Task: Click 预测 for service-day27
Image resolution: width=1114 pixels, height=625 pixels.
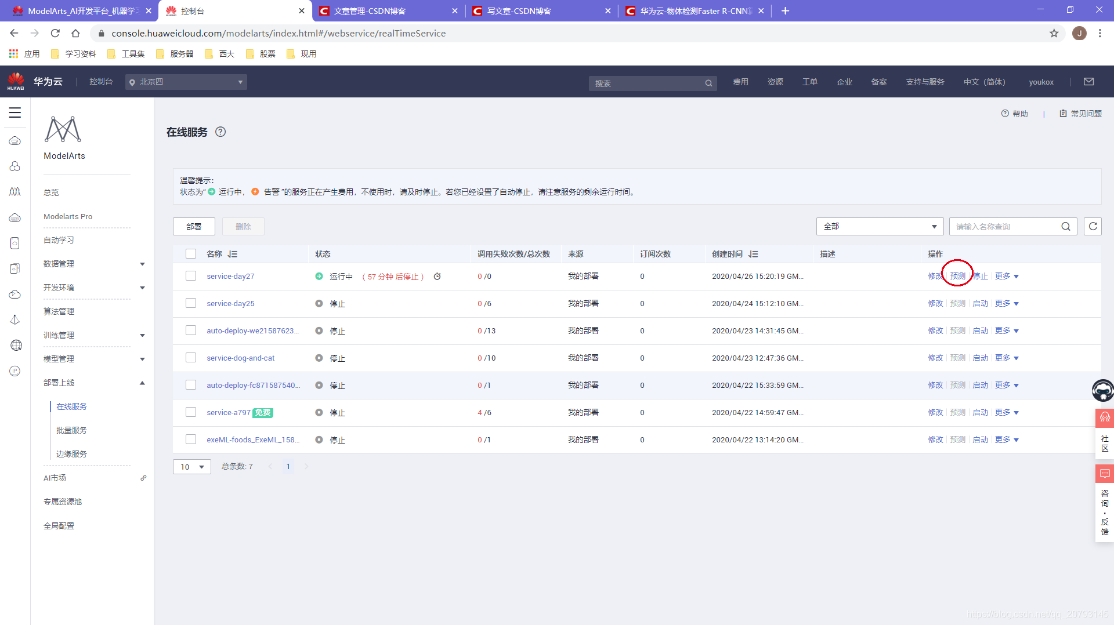Action: pyautogui.click(x=957, y=276)
